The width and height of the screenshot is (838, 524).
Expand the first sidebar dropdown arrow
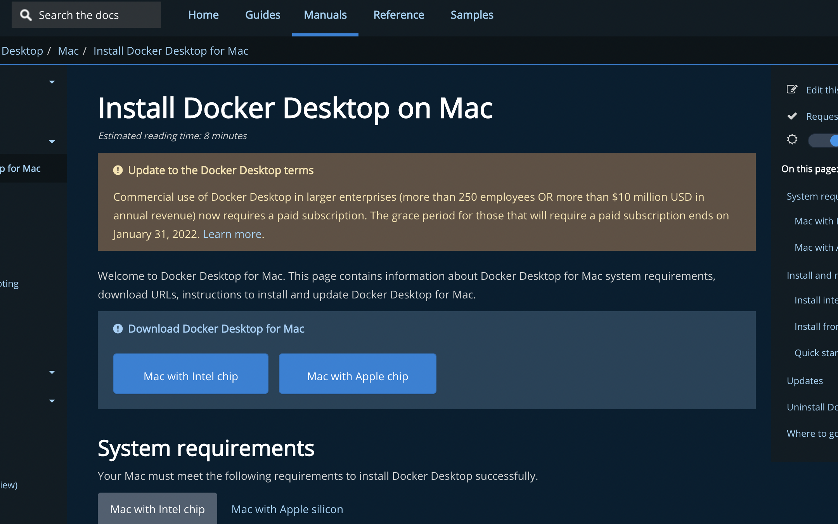tap(52, 82)
